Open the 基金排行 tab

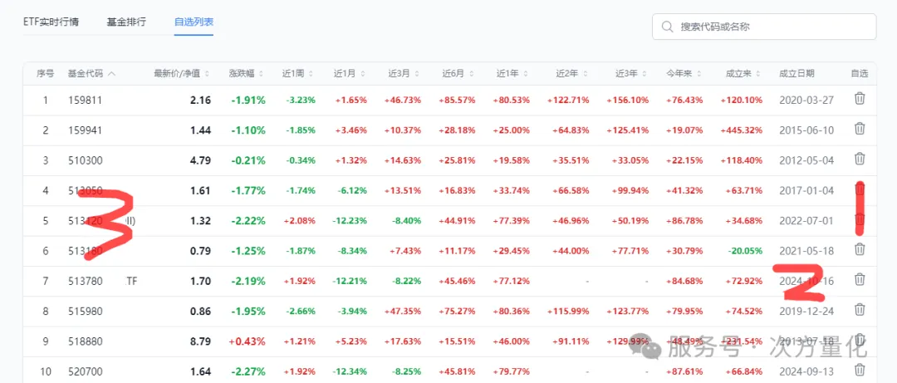[x=126, y=22]
